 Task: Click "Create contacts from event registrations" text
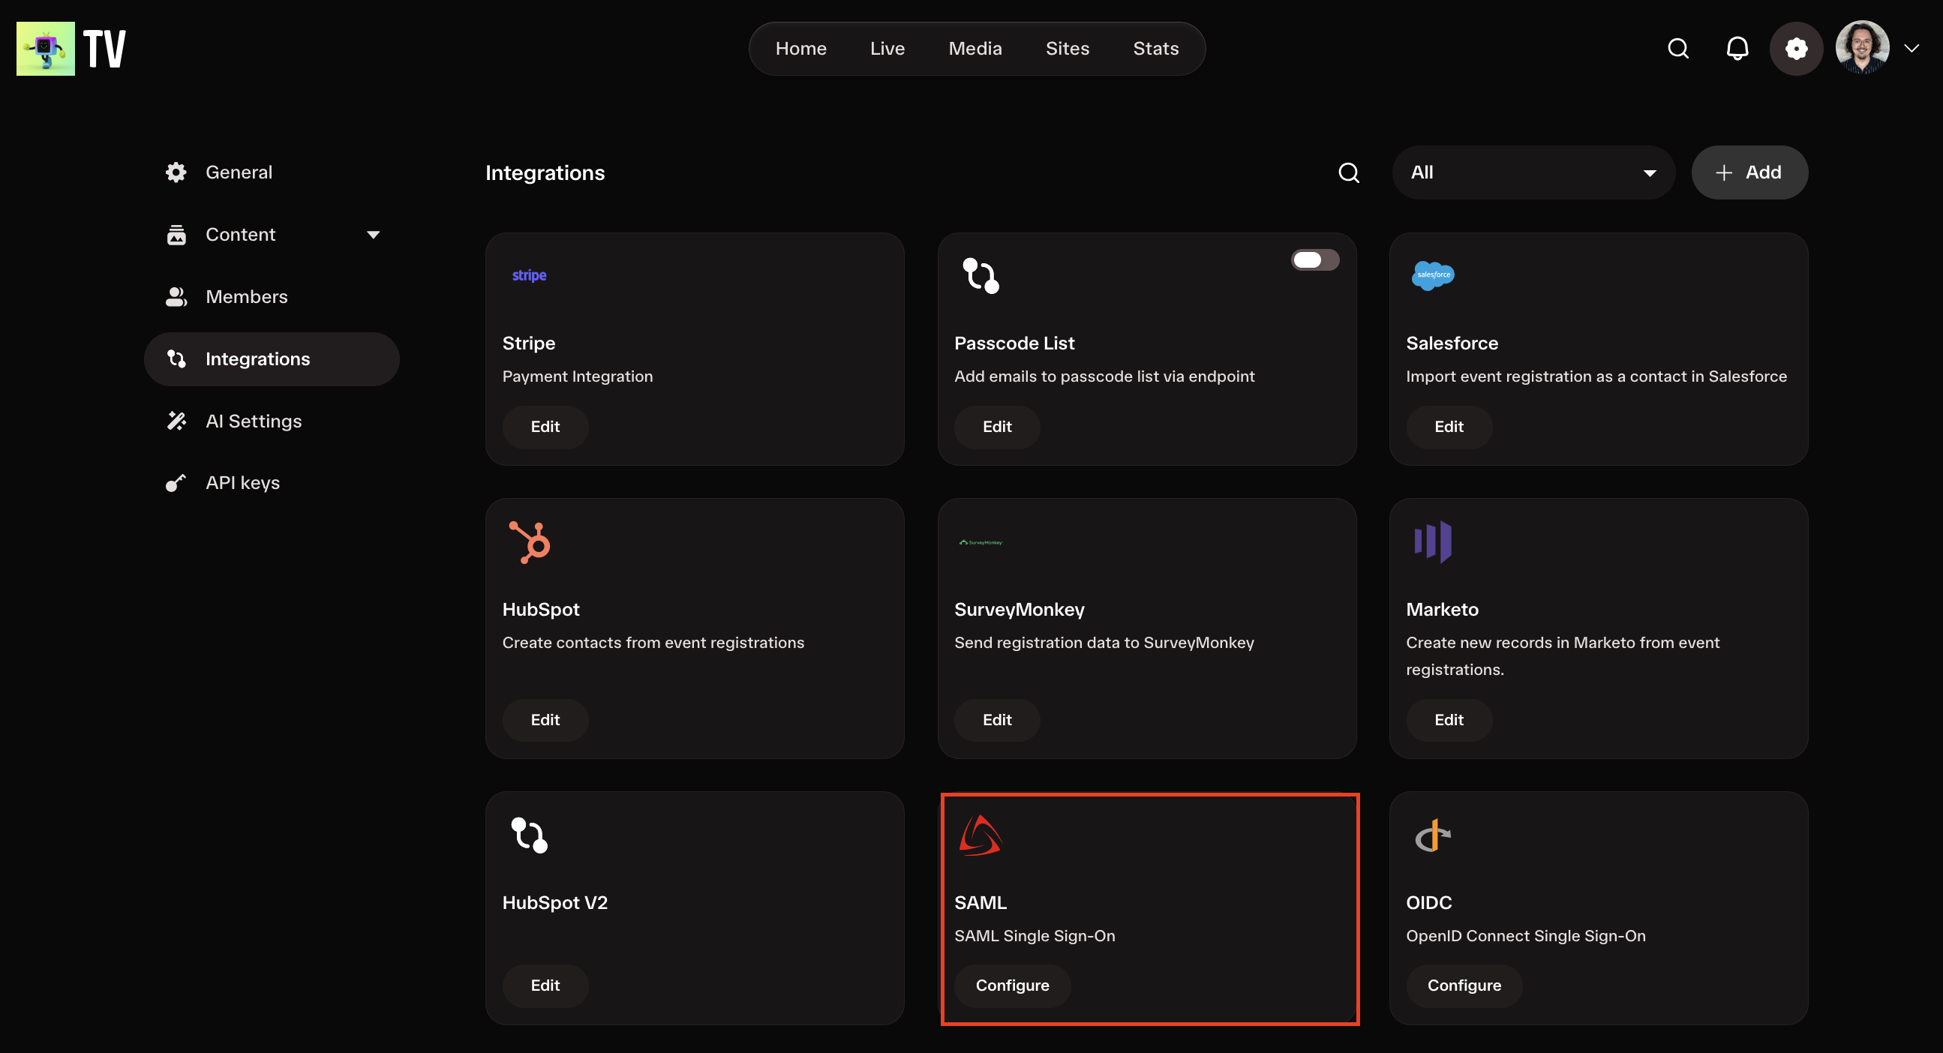click(x=653, y=643)
